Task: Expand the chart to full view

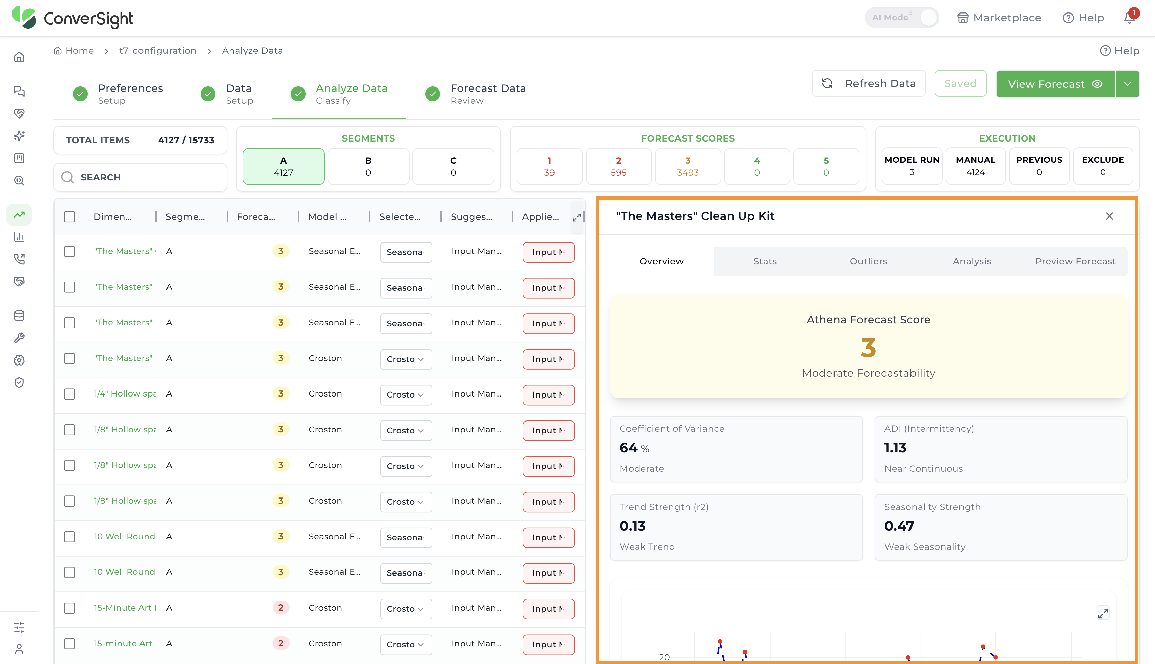Action: tap(1103, 613)
